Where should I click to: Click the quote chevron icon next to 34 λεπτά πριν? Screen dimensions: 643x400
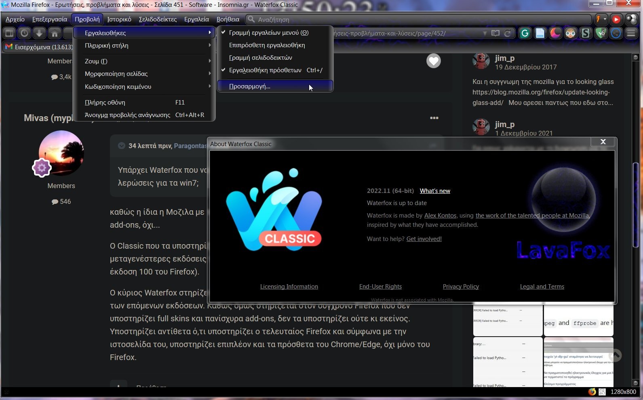tap(122, 146)
